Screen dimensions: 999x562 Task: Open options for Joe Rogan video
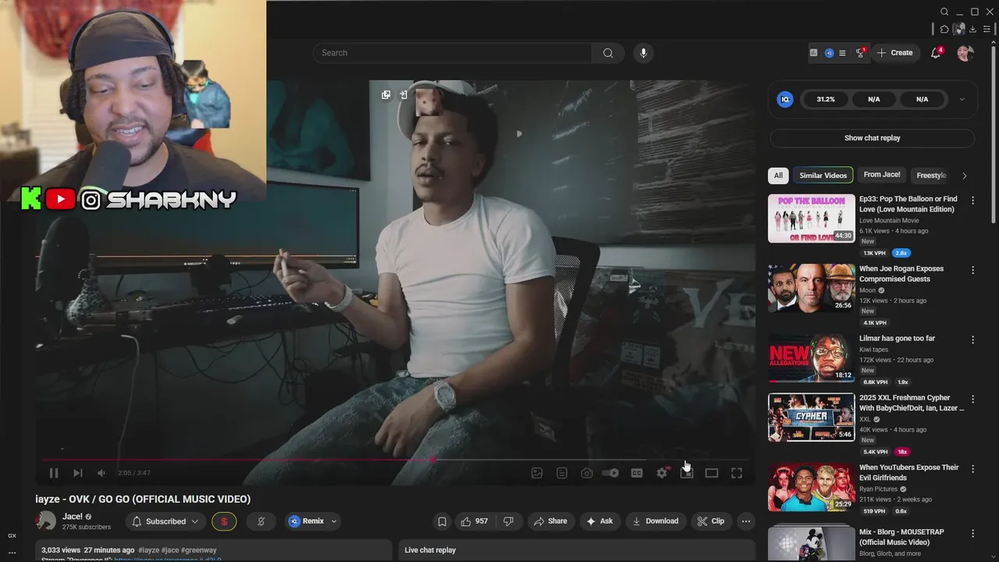tap(972, 270)
